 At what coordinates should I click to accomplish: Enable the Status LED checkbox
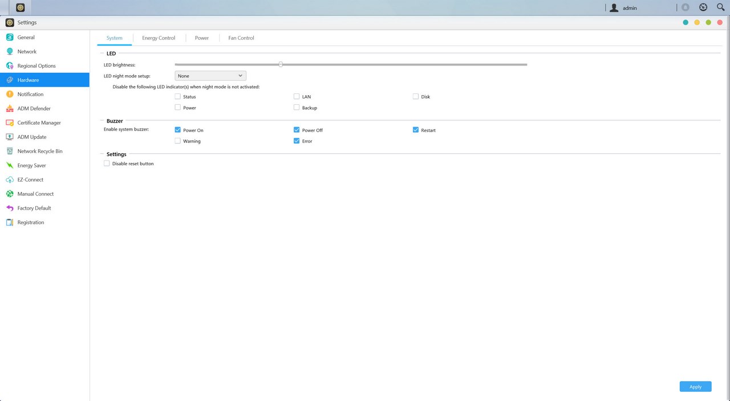click(178, 97)
